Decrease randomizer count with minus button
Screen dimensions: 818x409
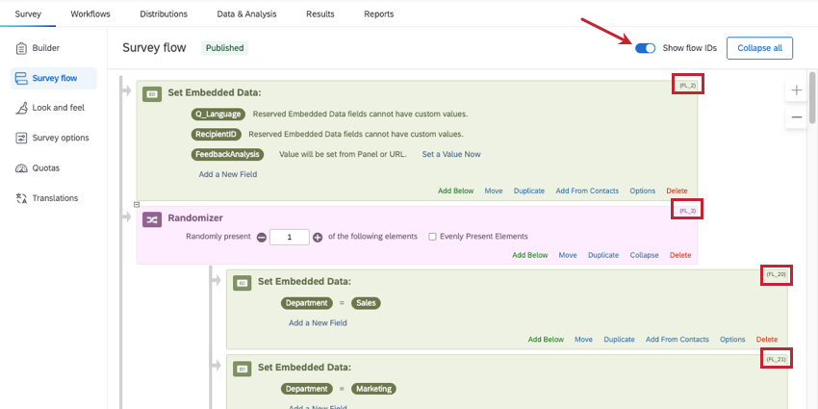click(x=262, y=238)
